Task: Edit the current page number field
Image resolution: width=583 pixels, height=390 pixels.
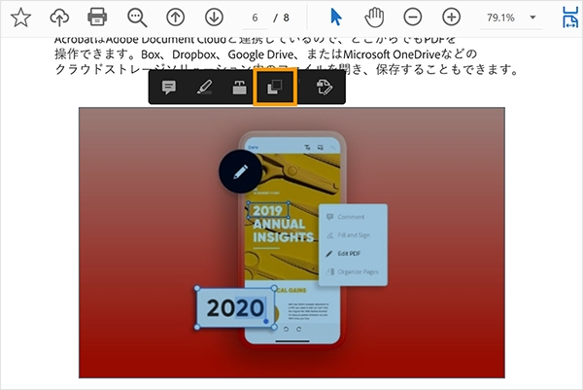Action: [255, 18]
